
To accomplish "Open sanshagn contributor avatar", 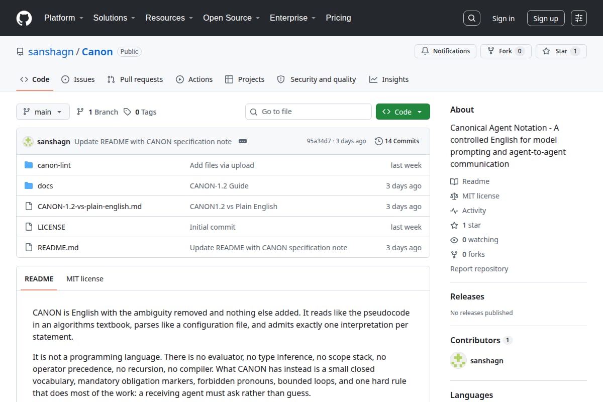I will pos(458,360).
